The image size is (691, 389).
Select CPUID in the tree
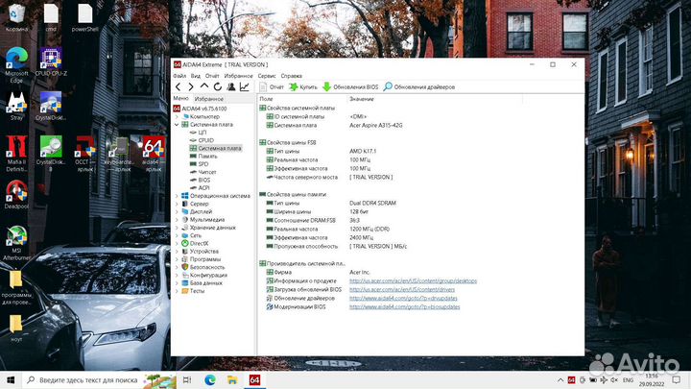click(x=205, y=140)
